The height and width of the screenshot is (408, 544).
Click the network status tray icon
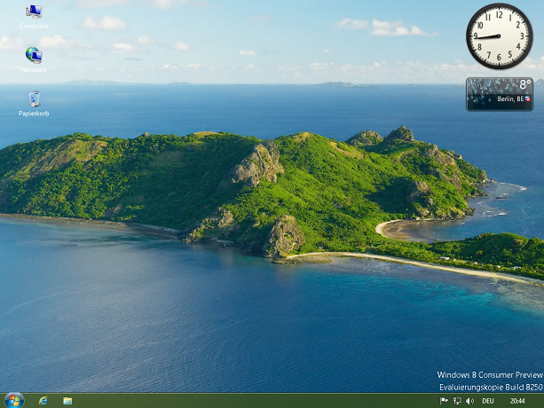pos(457,401)
